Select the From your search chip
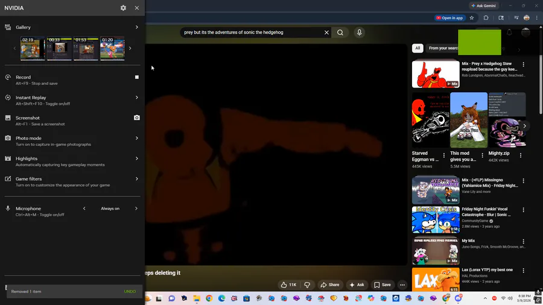Screen dimensions: 543x305 (x=442, y=48)
